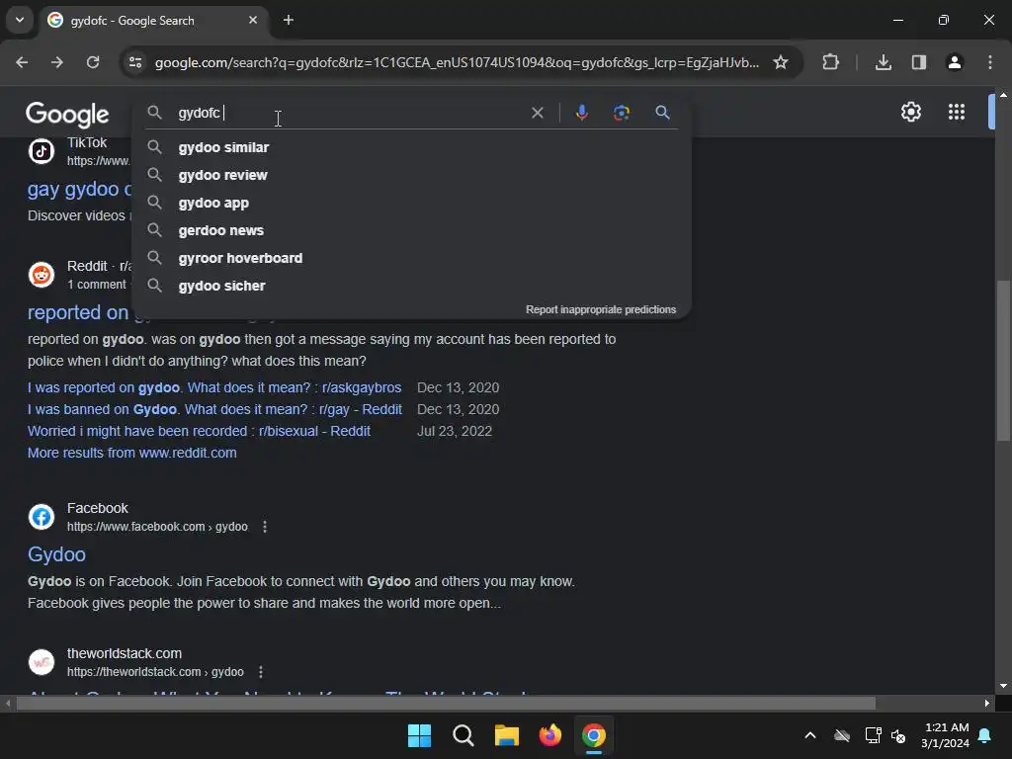Go forward with the arrow button
1012x759 pixels.
[x=57, y=62]
